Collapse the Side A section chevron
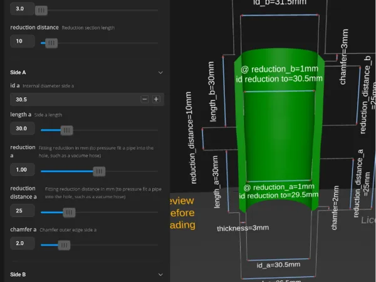Viewport: 376px width, 282px height. pyautogui.click(x=160, y=73)
